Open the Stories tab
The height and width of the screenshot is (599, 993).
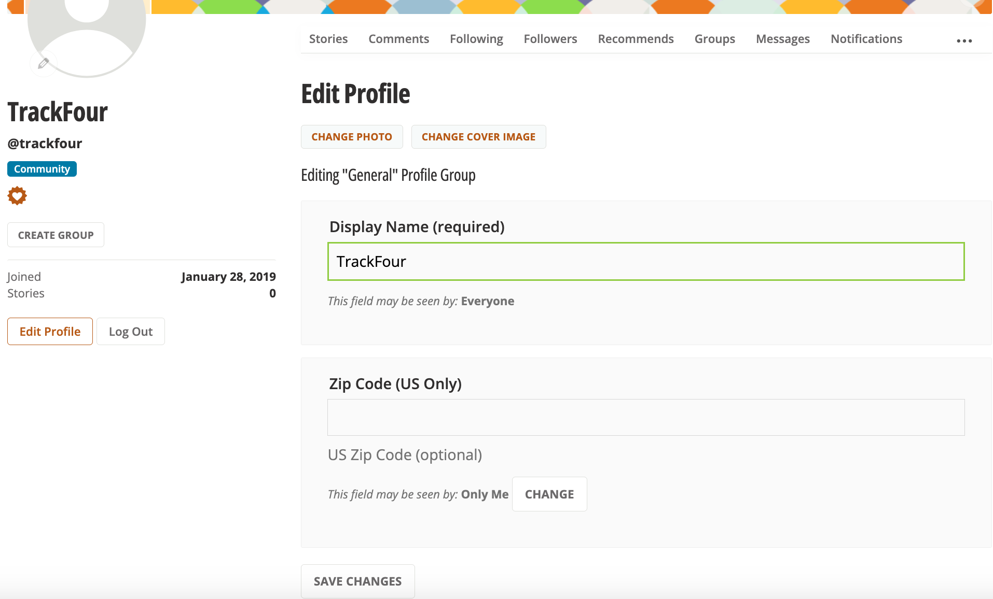click(x=328, y=39)
